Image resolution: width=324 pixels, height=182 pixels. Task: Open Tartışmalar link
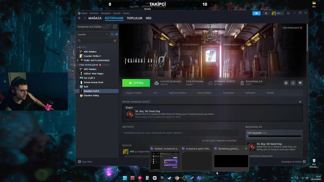tap(228, 93)
